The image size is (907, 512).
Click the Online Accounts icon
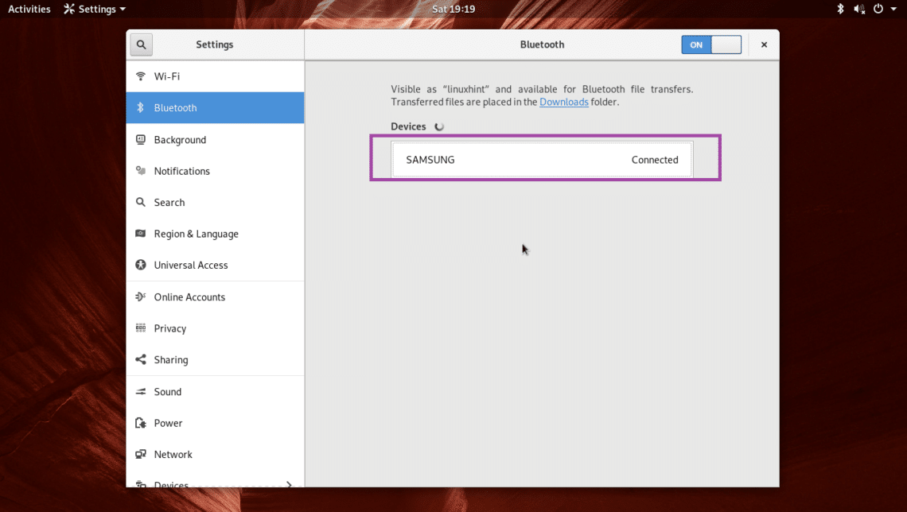(x=141, y=297)
